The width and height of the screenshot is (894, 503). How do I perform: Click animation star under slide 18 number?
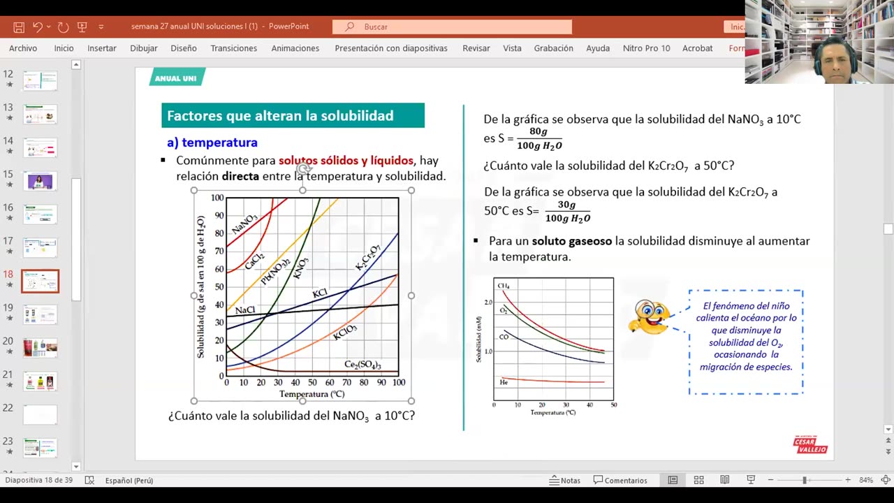coord(9,285)
